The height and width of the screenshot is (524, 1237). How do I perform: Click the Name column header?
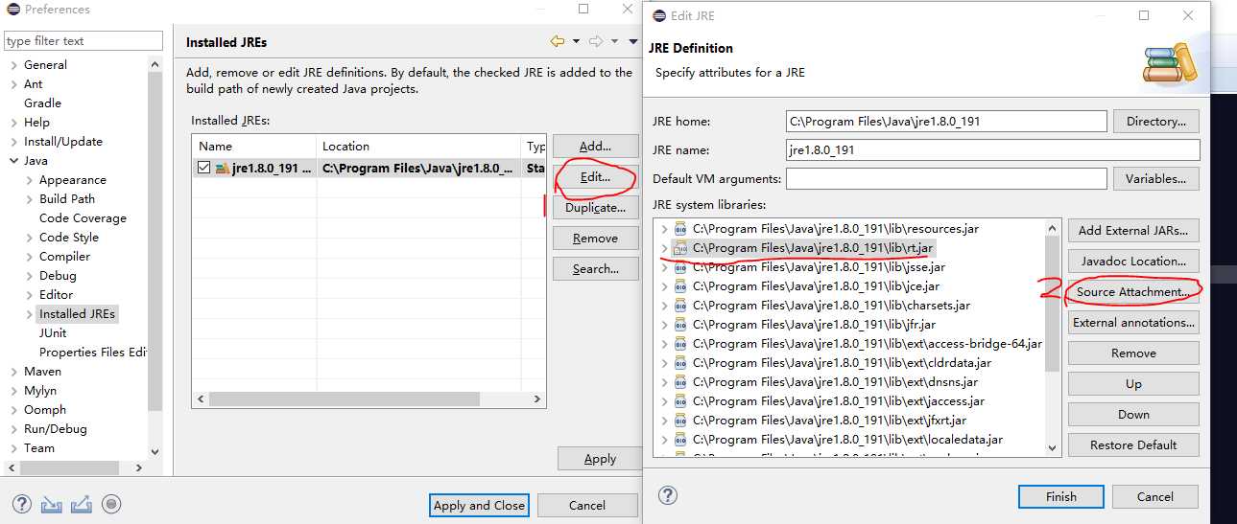tap(254, 147)
